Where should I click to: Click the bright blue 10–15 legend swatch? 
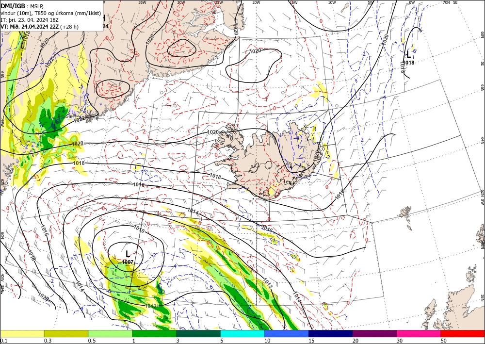click(287, 333)
